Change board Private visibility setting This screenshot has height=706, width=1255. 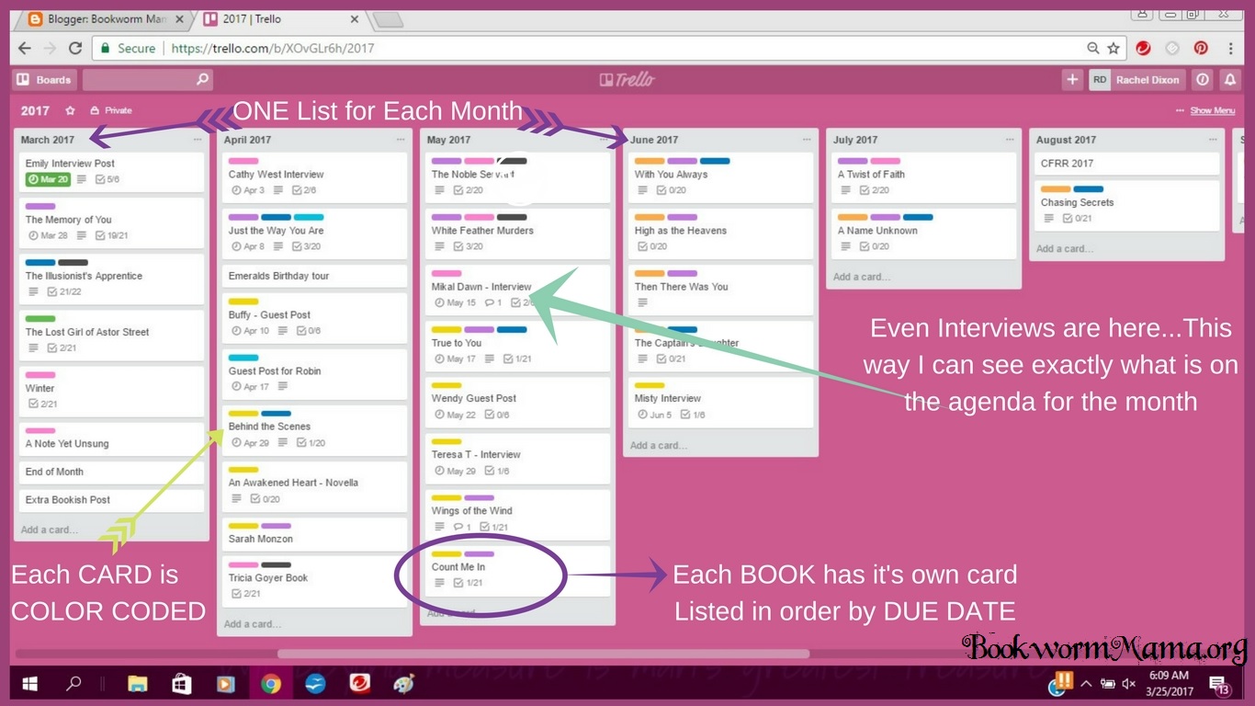coord(111,110)
